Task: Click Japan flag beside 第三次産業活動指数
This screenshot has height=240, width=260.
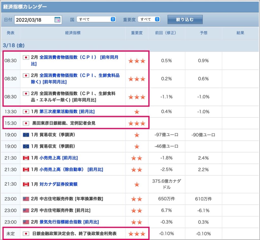Action: click(26, 112)
